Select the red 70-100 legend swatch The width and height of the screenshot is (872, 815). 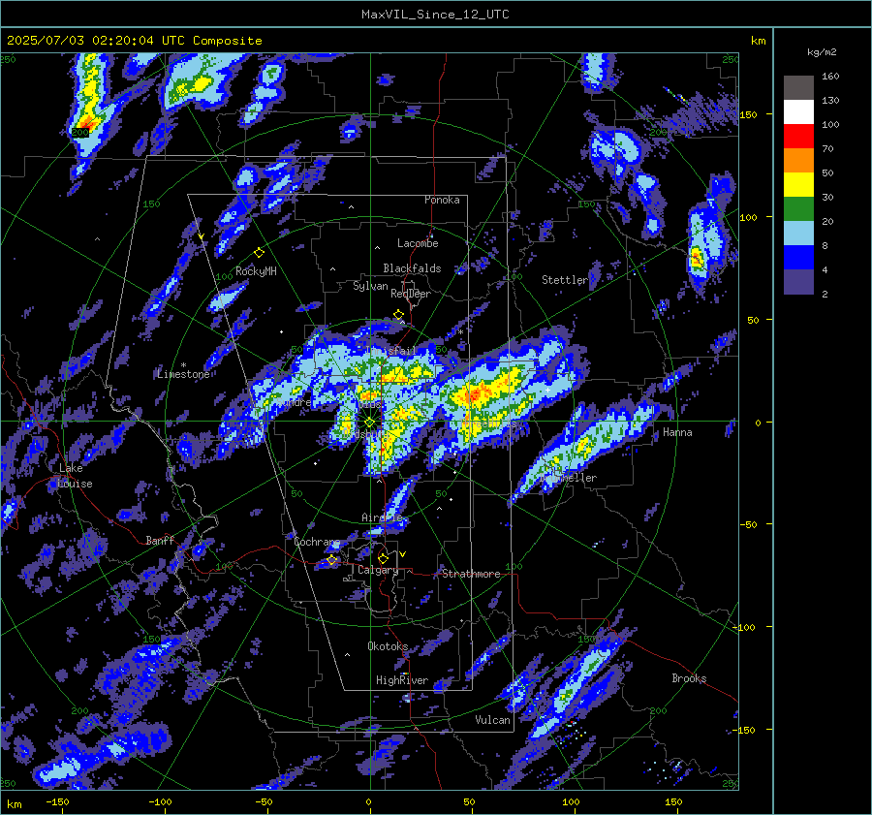(x=798, y=137)
